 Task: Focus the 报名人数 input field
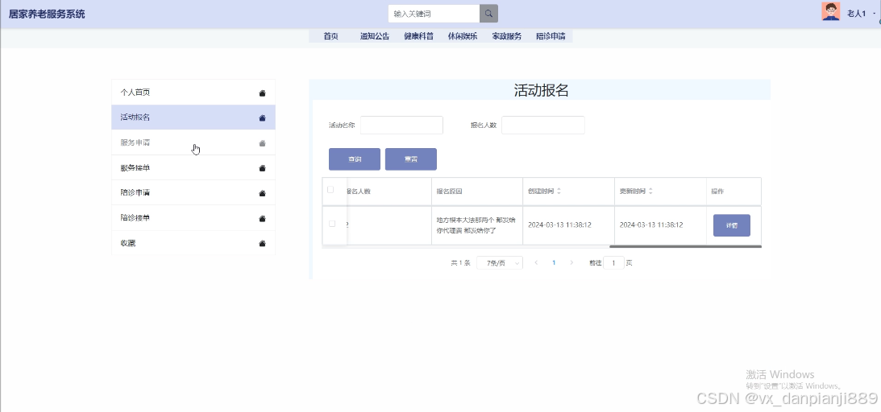coord(542,125)
